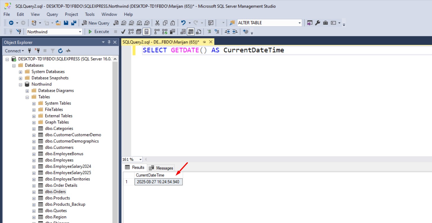Toggle Include Live Query Statistics
Viewport: 432px width, 223px height.
pos(165,32)
